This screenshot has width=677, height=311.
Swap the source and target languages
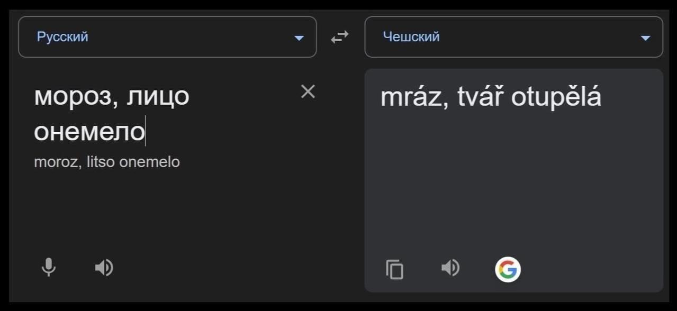[x=340, y=37]
